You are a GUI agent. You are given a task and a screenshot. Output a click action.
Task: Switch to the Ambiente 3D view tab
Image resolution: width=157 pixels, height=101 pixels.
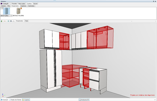[x=84, y=100]
